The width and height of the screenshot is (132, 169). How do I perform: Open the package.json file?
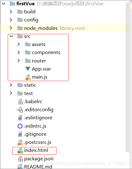tap(39, 159)
